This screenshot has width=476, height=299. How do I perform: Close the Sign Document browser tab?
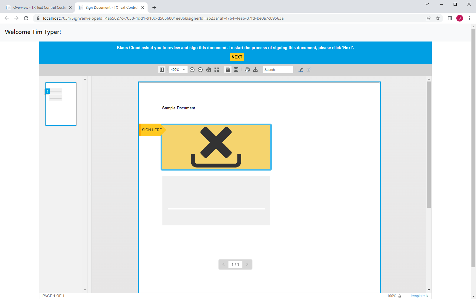[143, 8]
